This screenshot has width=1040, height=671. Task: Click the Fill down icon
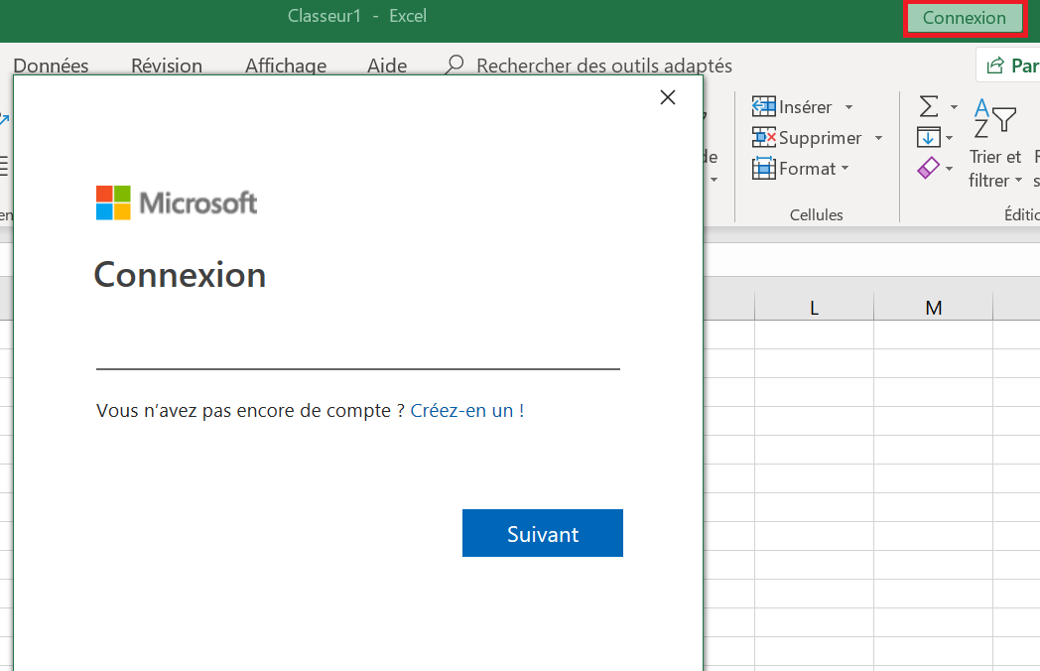click(928, 137)
